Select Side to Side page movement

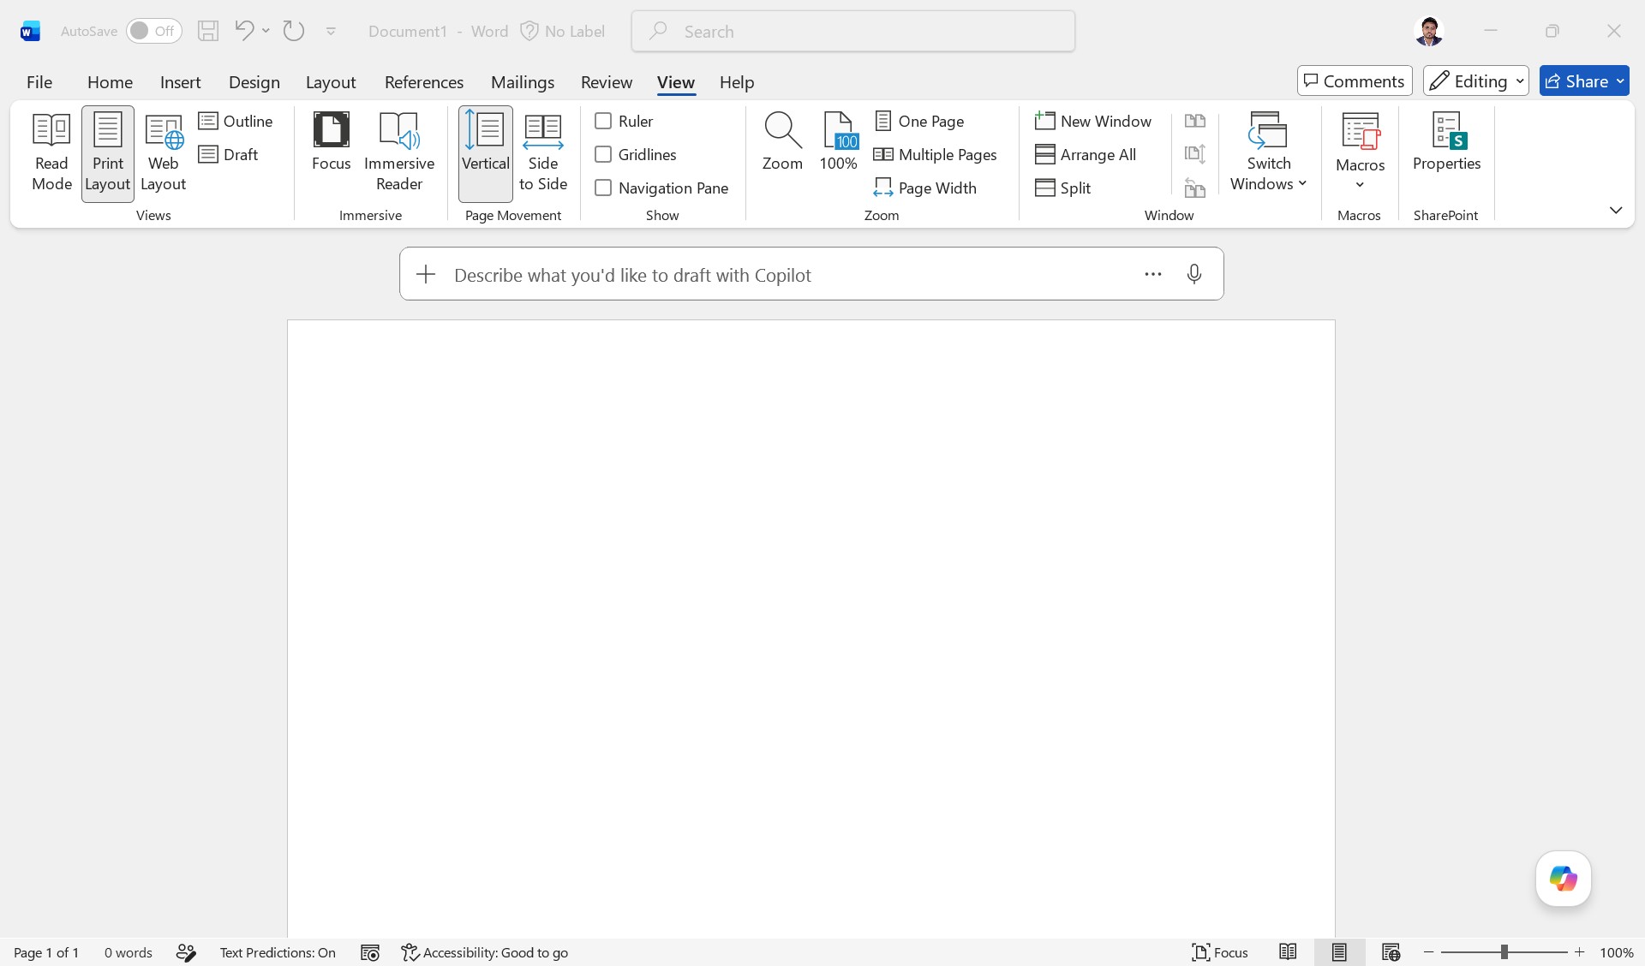coord(543,153)
